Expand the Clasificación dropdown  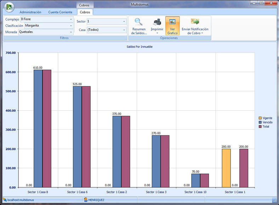pyautogui.click(x=71, y=26)
